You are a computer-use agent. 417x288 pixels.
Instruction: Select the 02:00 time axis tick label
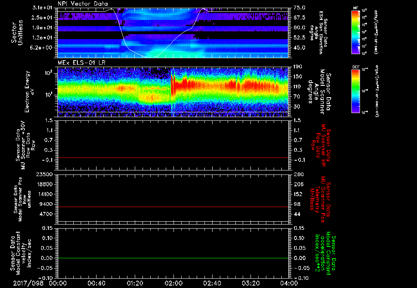coord(173,283)
